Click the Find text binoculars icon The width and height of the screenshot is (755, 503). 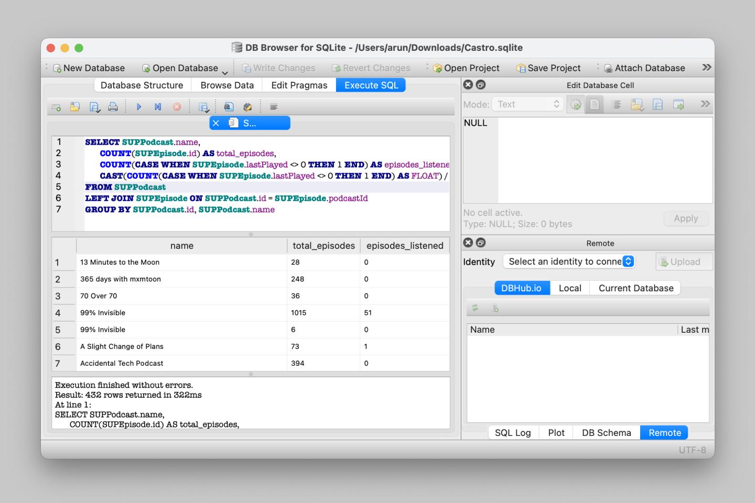coord(229,107)
